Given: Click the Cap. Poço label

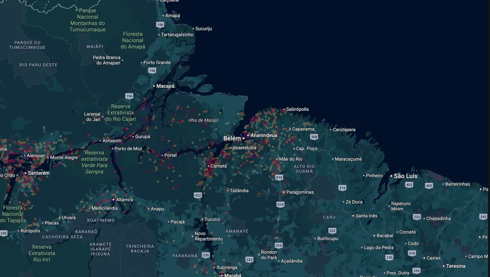Looking at the screenshot, I should tap(306, 149).
